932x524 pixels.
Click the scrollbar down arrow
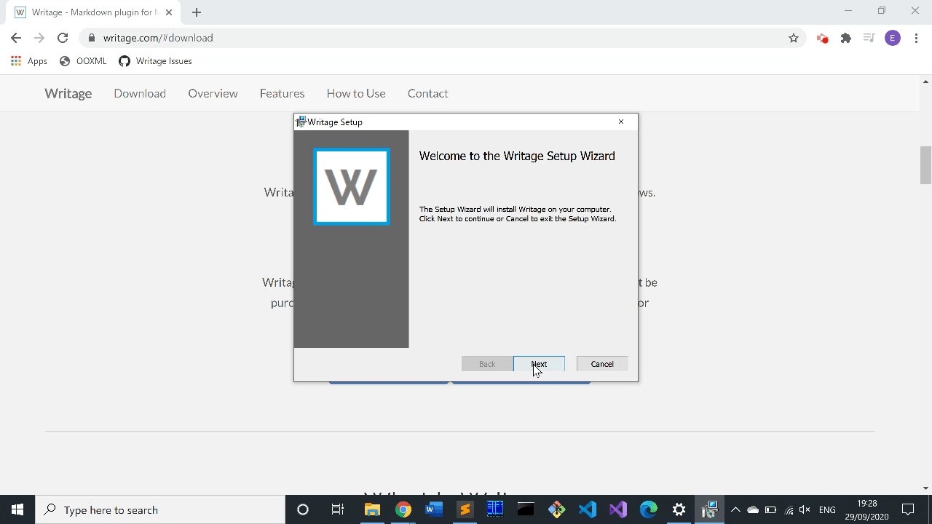925,488
